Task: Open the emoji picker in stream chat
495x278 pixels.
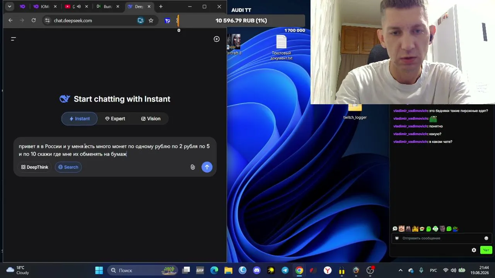Action: click(486, 238)
